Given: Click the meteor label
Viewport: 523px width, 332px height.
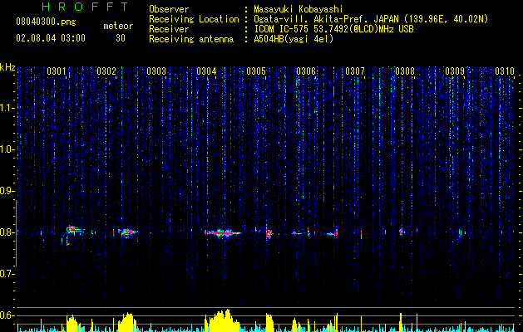Looking at the screenshot, I should point(118,26).
